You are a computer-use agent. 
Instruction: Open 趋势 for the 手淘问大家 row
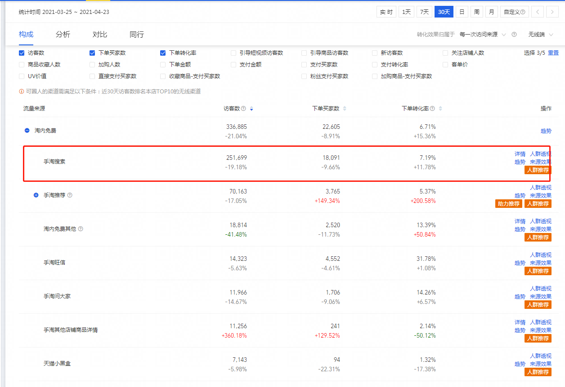(x=520, y=297)
